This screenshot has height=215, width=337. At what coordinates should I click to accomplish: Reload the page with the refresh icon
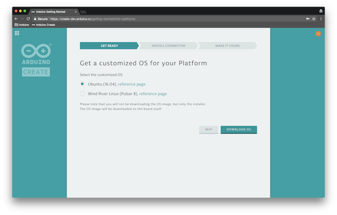point(28,19)
